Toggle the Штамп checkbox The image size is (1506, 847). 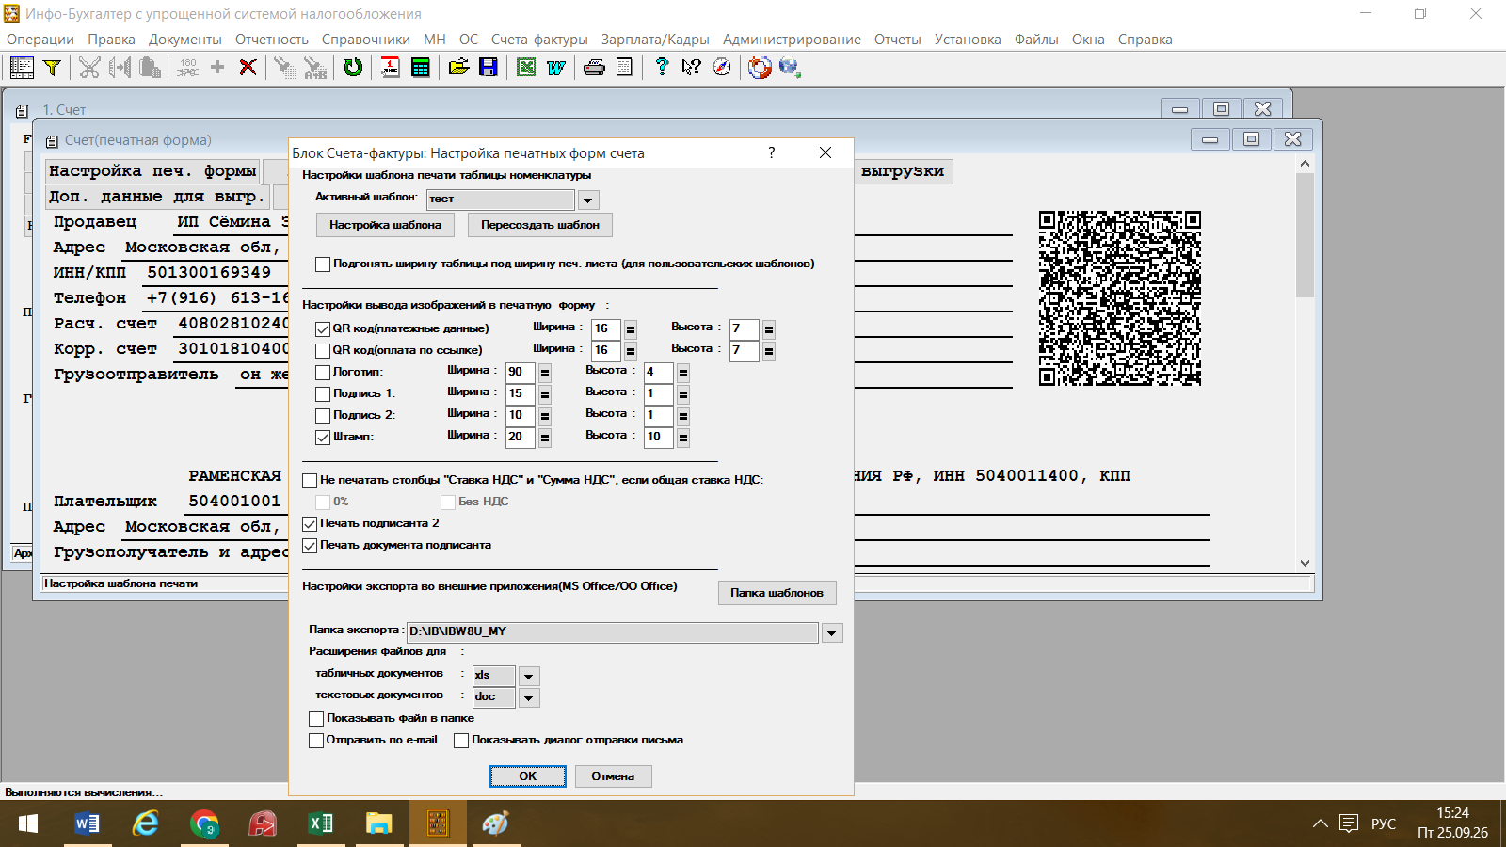323,438
